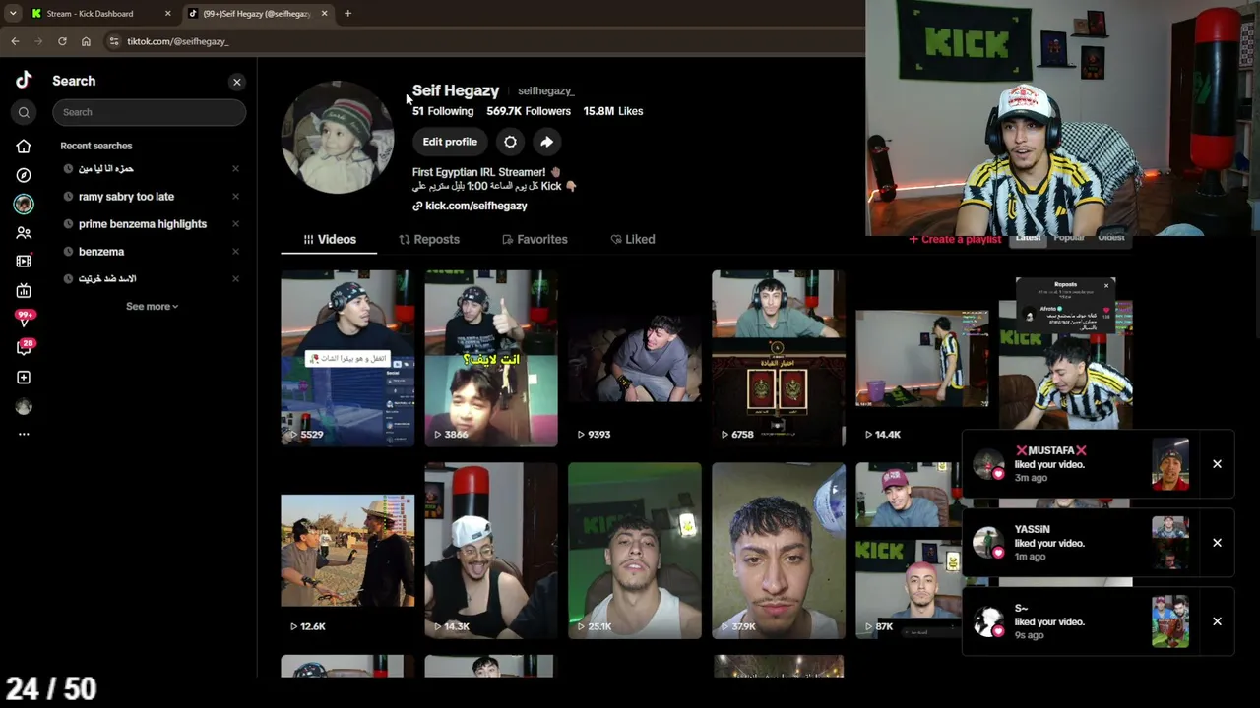
Task: Expand 'See more' recent searches
Action: point(152,307)
